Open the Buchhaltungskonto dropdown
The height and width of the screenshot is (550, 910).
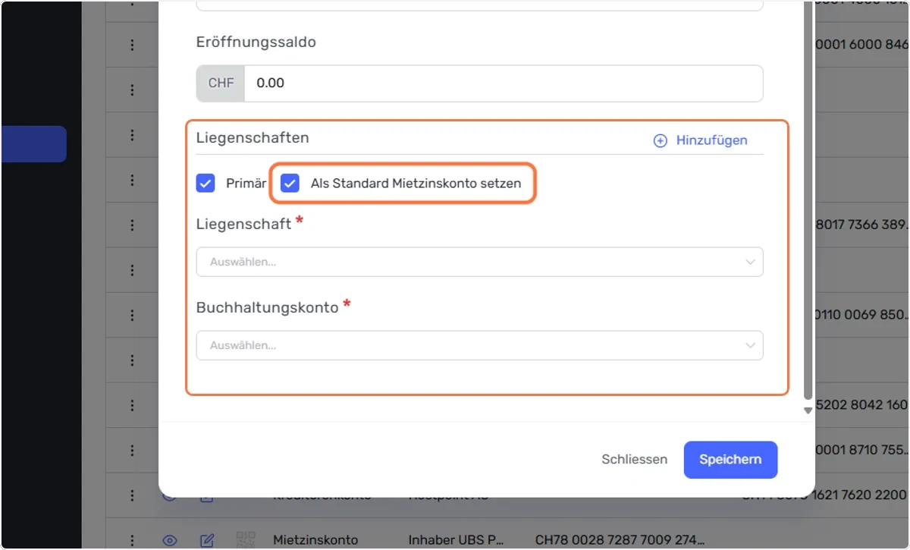pyautogui.click(x=479, y=345)
